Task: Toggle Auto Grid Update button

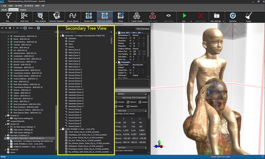Action: point(105,17)
